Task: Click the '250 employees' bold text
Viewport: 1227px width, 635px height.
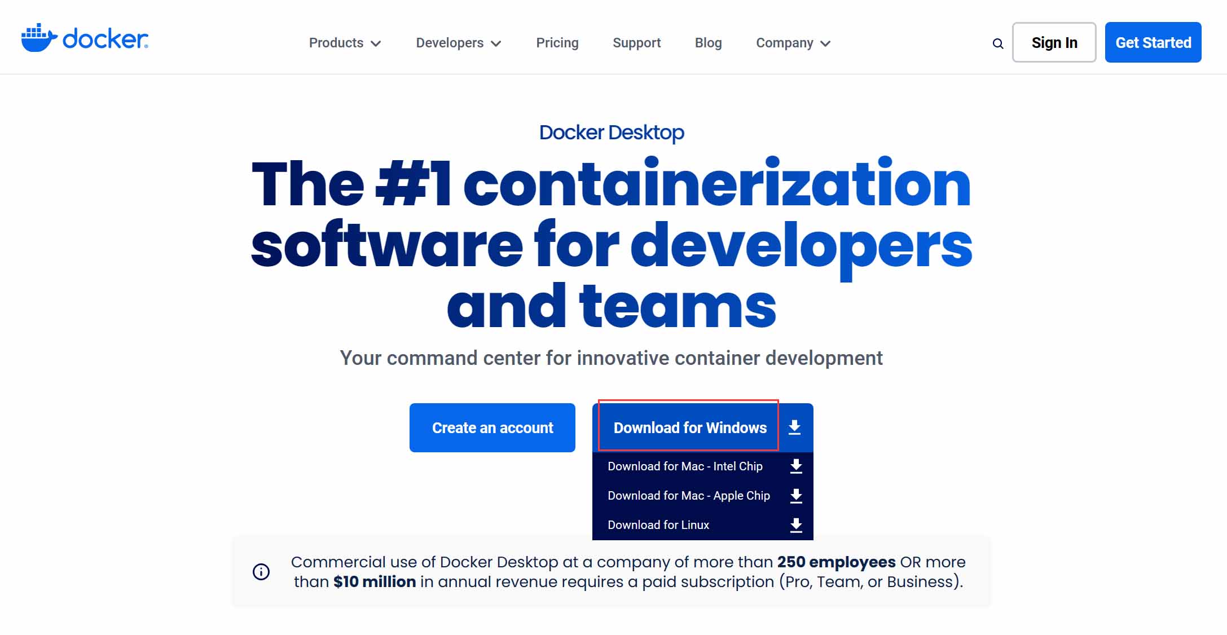Action: (x=836, y=562)
